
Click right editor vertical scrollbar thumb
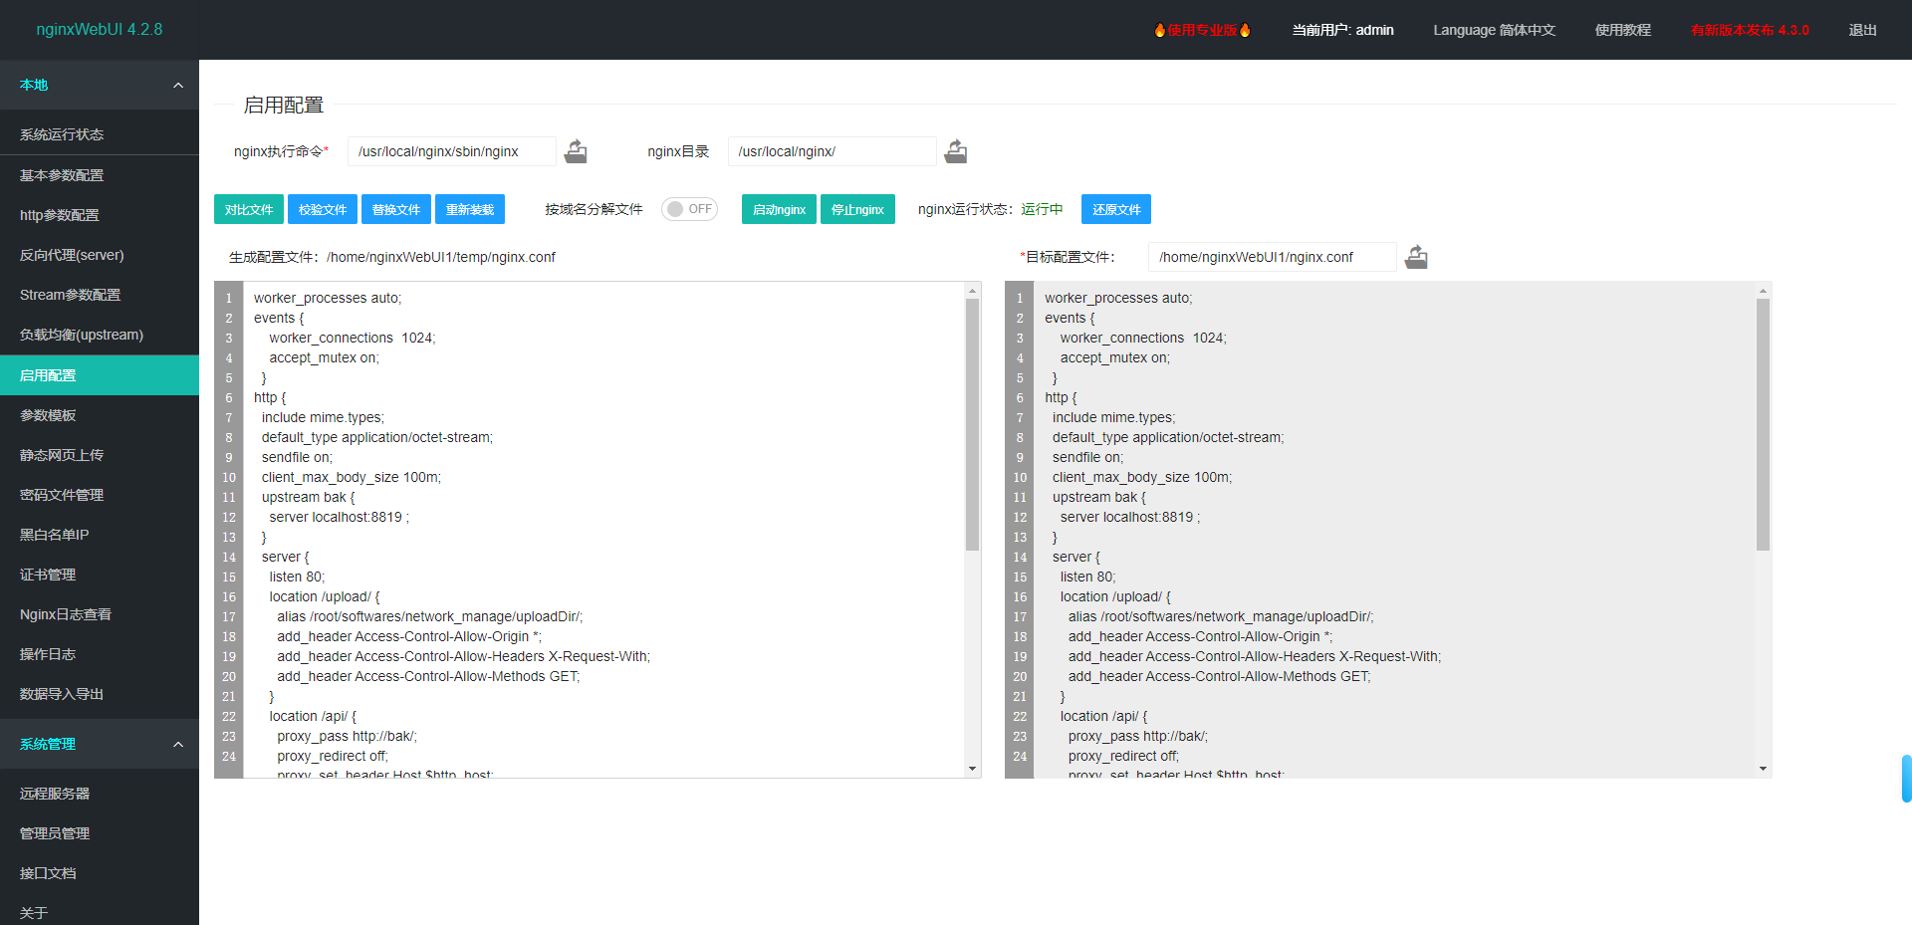click(x=1763, y=424)
